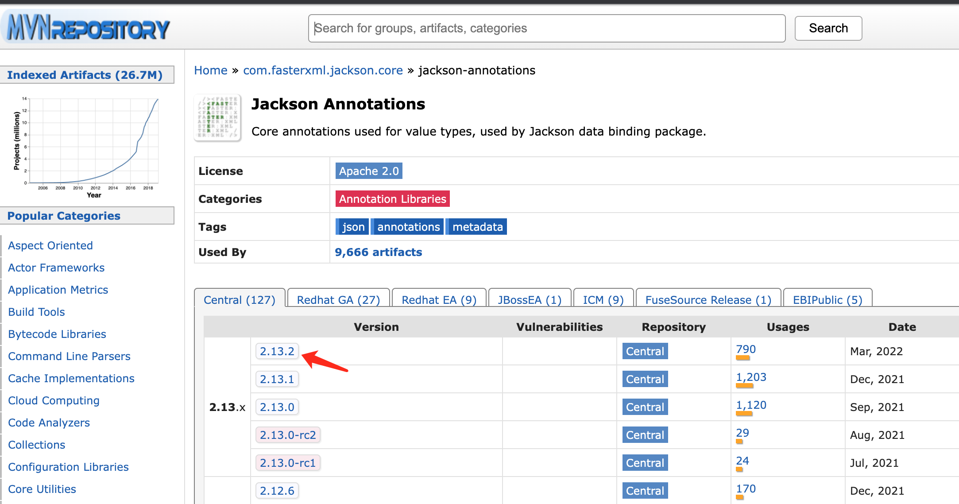Open Configuration Libraries category
Image resolution: width=959 pixels, height=504 pixels.
point(68,467)
